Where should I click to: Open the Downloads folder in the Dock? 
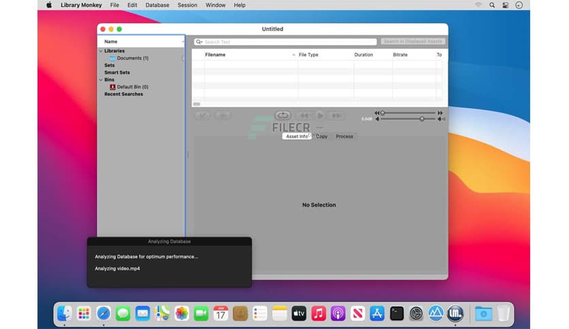pyautogui.click(x=483, y=313)
